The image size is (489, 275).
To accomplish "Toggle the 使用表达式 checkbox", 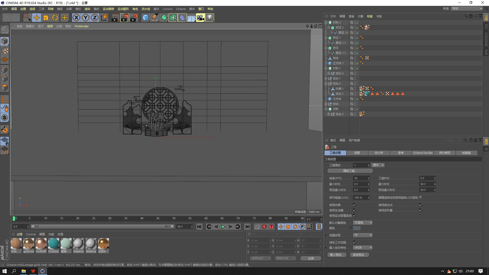I will pyautogui.click(x=420, y=205).
